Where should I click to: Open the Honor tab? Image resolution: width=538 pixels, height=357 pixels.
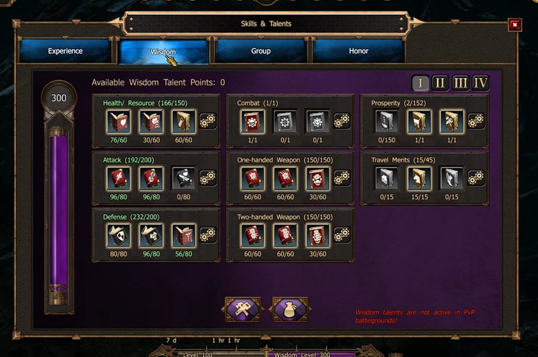point(358,51)
